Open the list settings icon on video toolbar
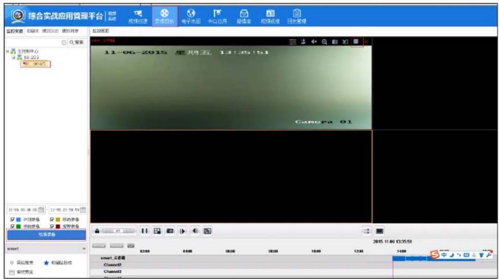Screen dimensions: 499x279 pos(293,41)
